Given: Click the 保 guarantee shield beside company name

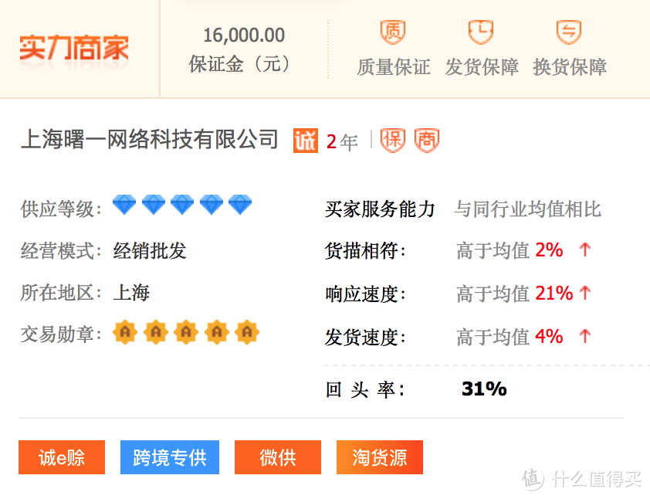Looking at the screenshot, I should coord(392,140).
